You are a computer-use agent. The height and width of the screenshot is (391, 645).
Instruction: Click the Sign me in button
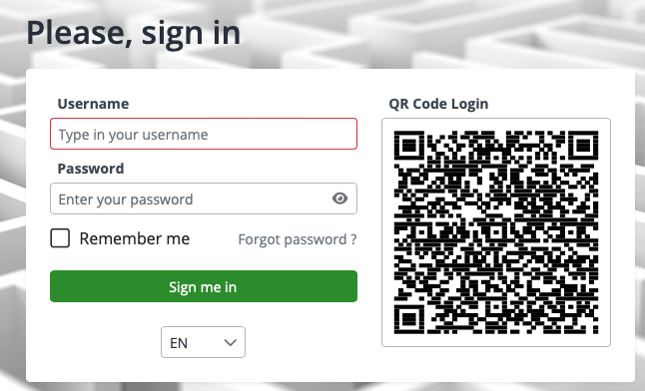[x=204, y=286]
